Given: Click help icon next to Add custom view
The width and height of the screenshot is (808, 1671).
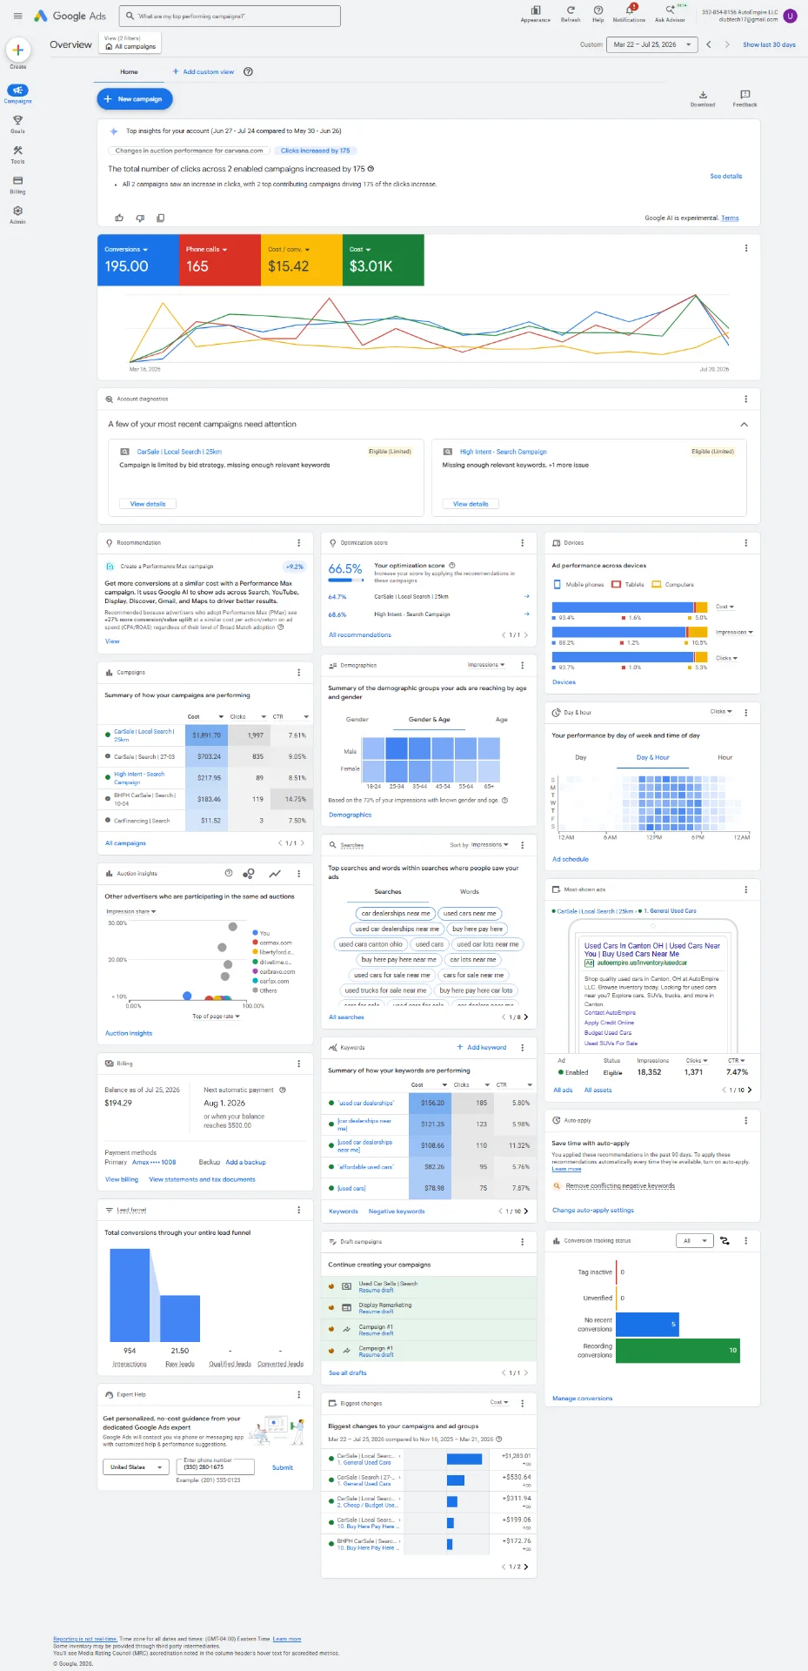Looking at the screenshot, I should point(248,71).
